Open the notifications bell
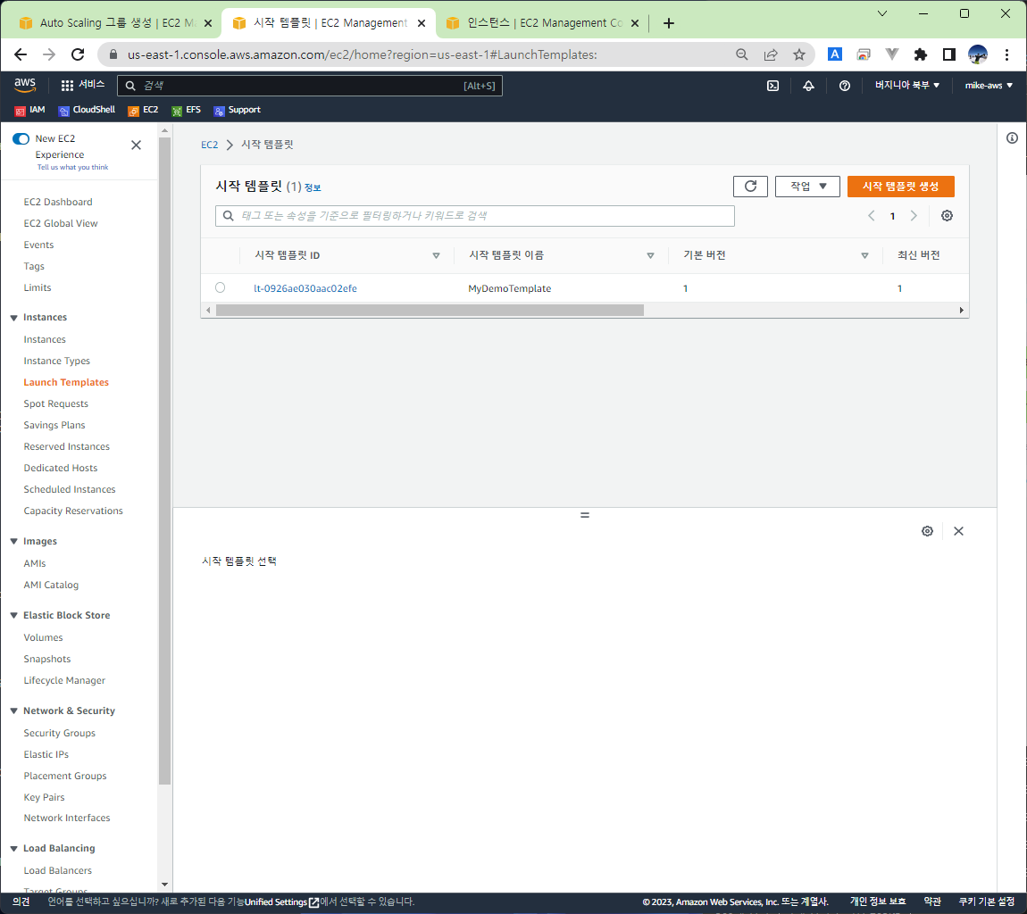Screen dimensions: 1027x914 (x=809, y=86)
